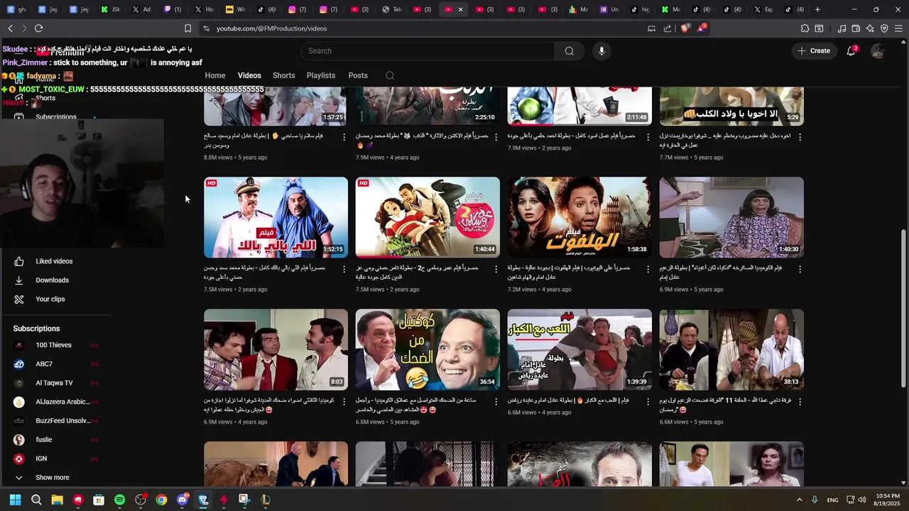909x511 pixels.
Task: Open Windows taskbar search
Action: (x=36, y=500)
